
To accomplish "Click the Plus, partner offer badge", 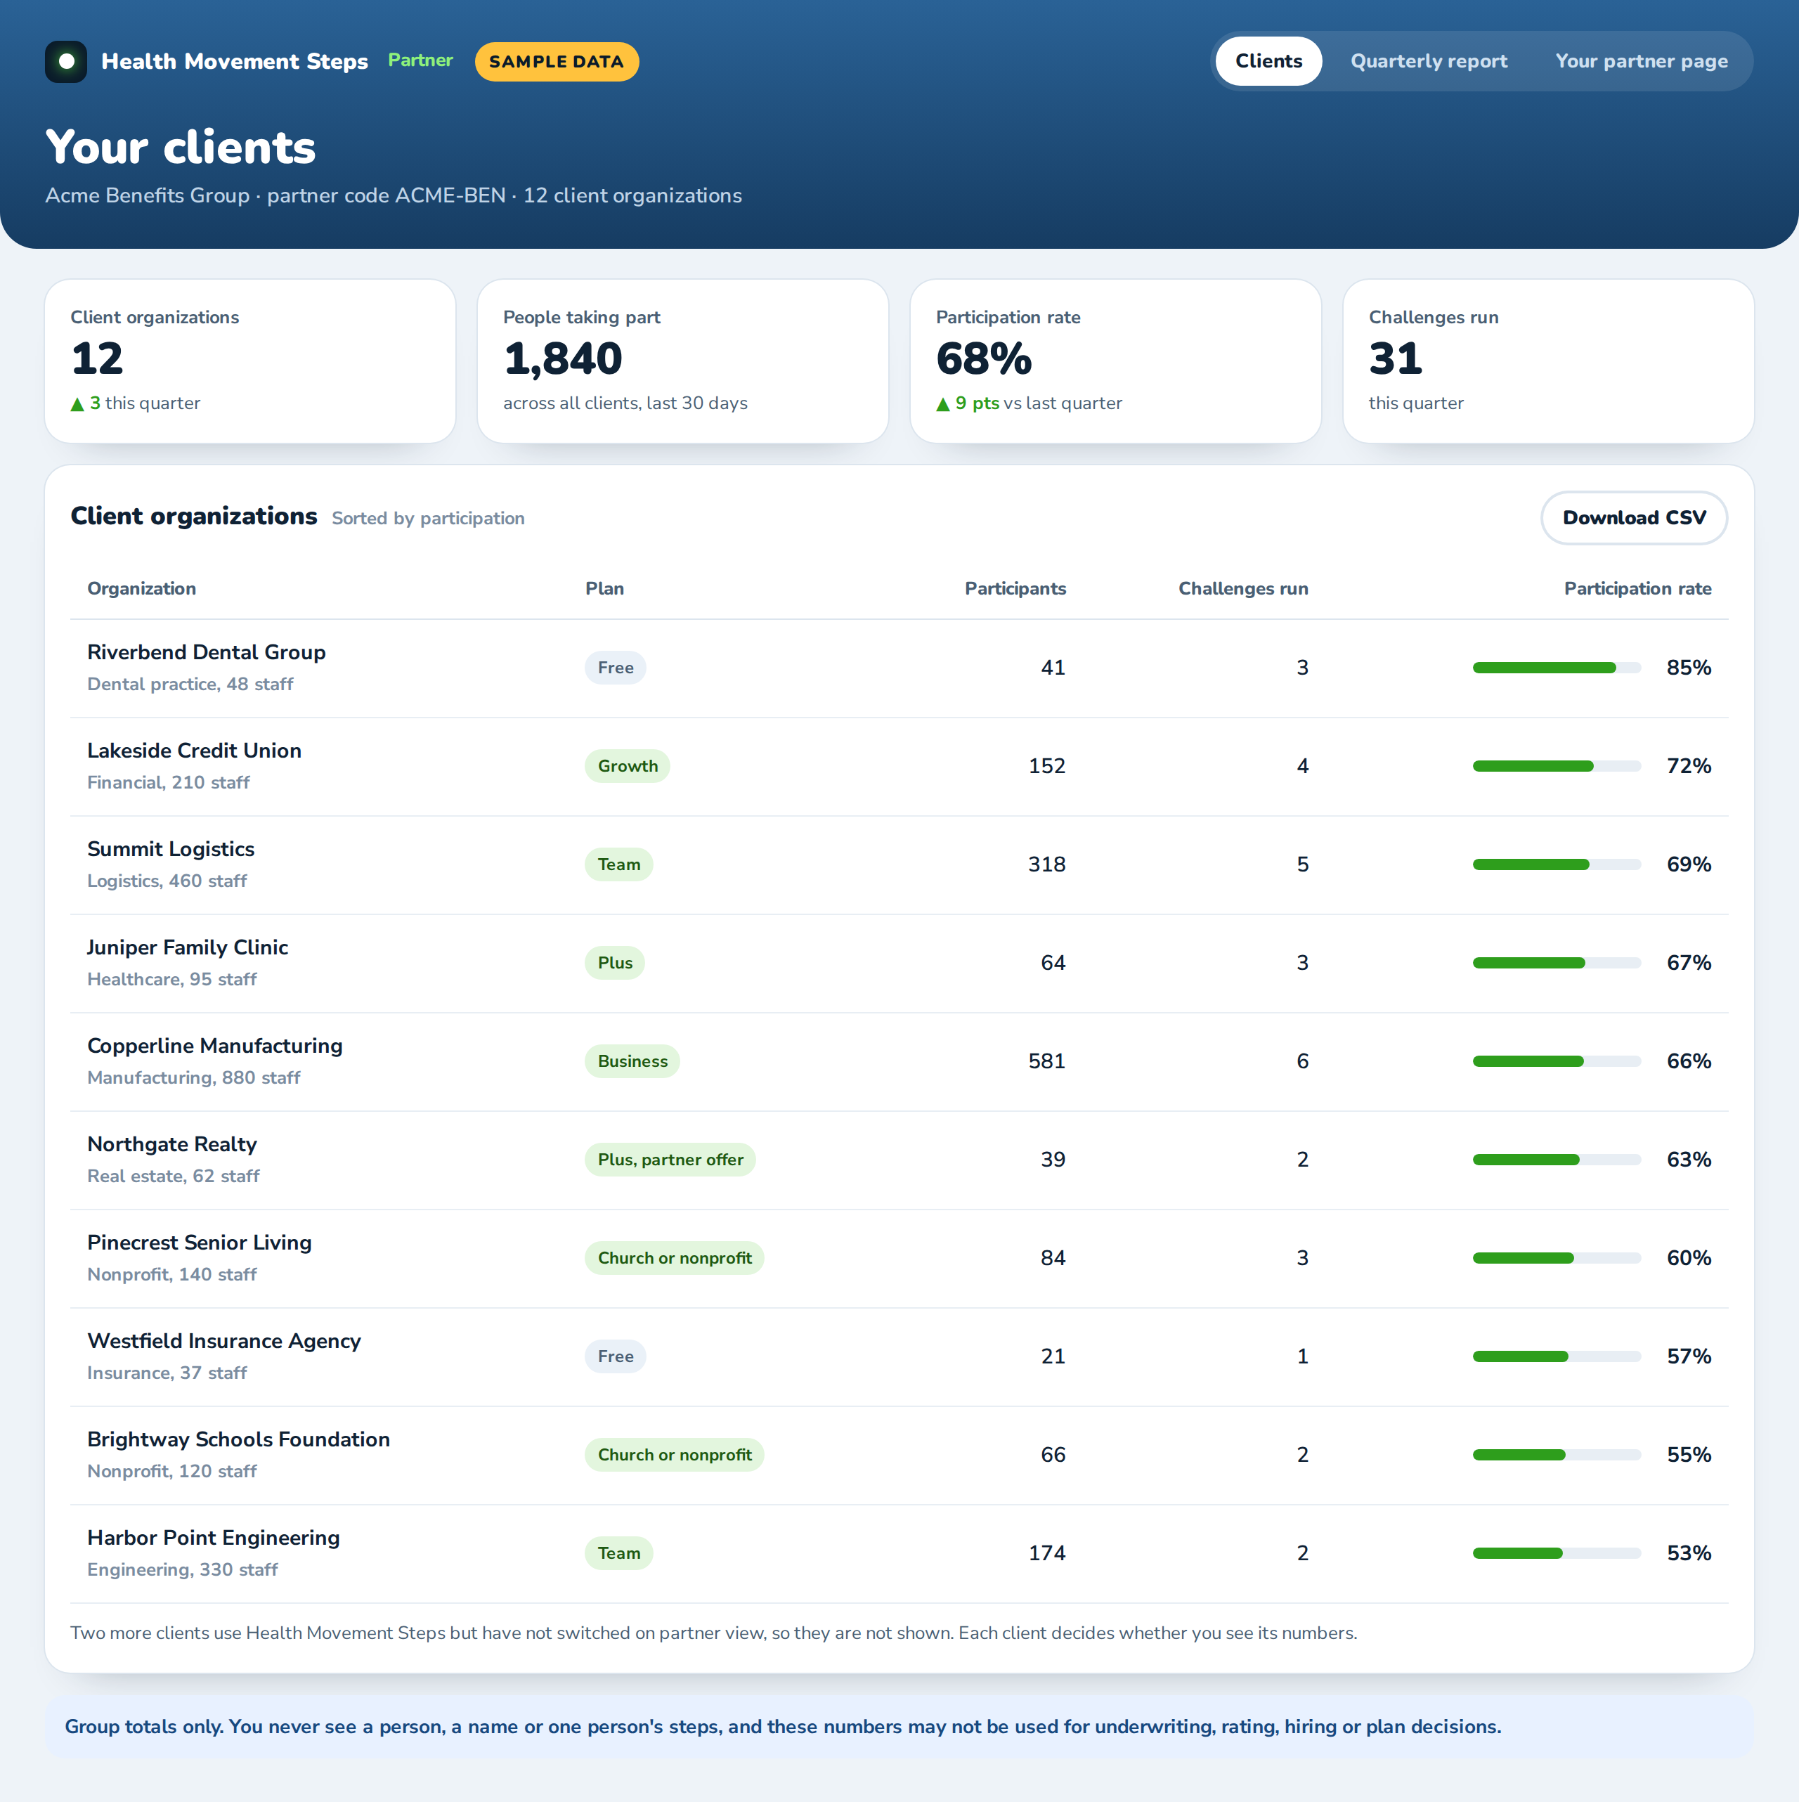I will click(x=670, y=1160).
